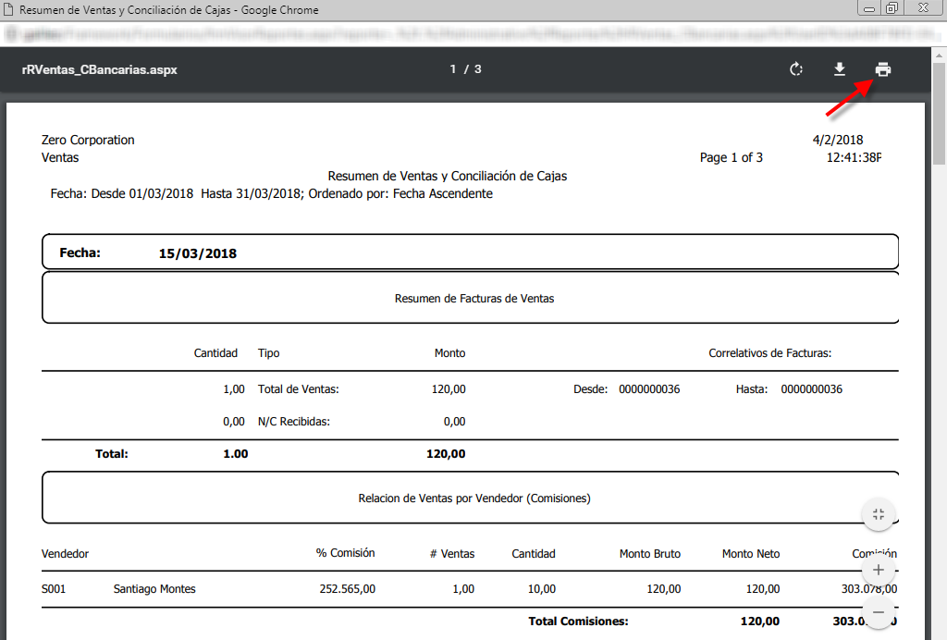Minimize the Chrome report window

tap(869, 9)
